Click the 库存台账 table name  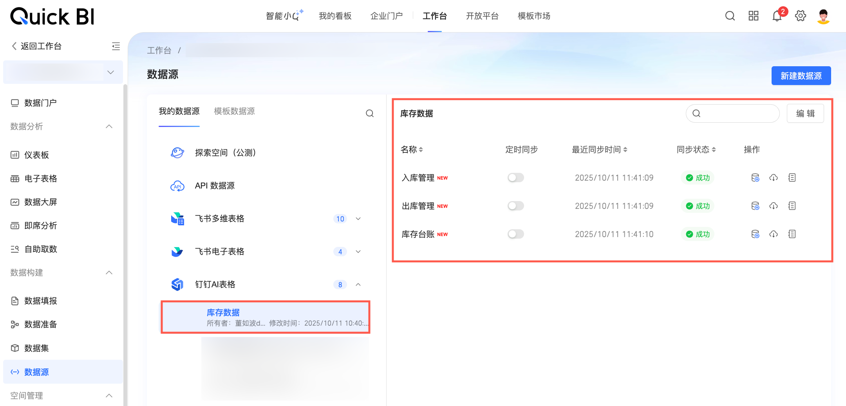coord(418,234)
